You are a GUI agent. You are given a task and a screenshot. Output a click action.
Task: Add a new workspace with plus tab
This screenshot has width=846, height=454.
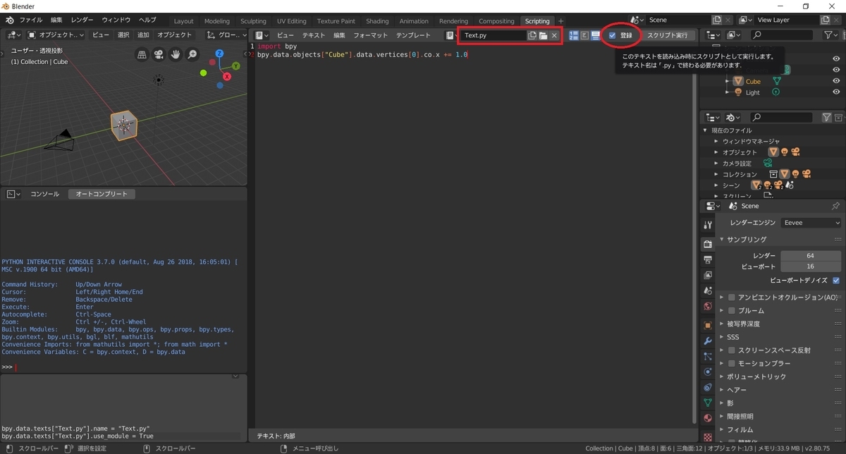pos(561,21)
